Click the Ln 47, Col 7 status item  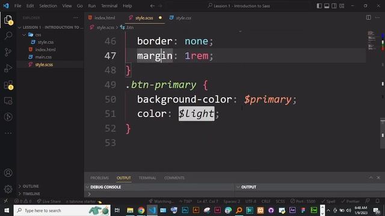click(208, 202)
